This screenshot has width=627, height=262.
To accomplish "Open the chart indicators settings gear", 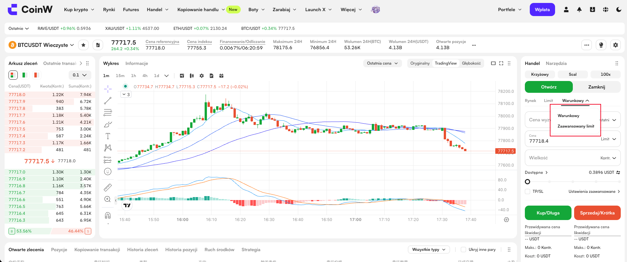I will (x=202, y=76).
